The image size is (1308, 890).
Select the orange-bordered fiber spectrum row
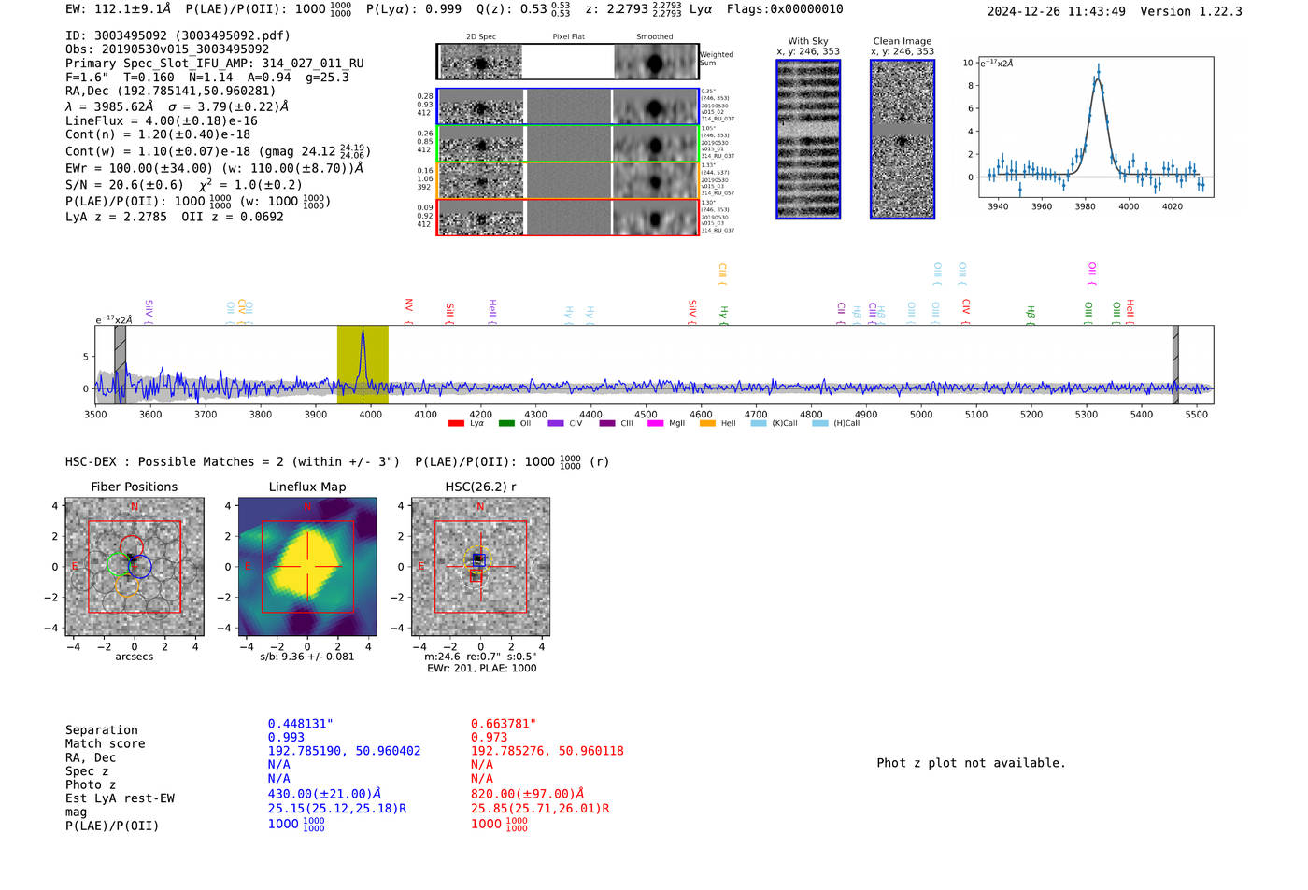tap(568, 180)
